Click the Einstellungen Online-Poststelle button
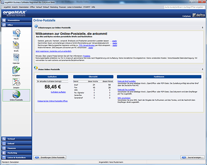Image resolution: width=207 pixels, height=165 pixels. 50,157
